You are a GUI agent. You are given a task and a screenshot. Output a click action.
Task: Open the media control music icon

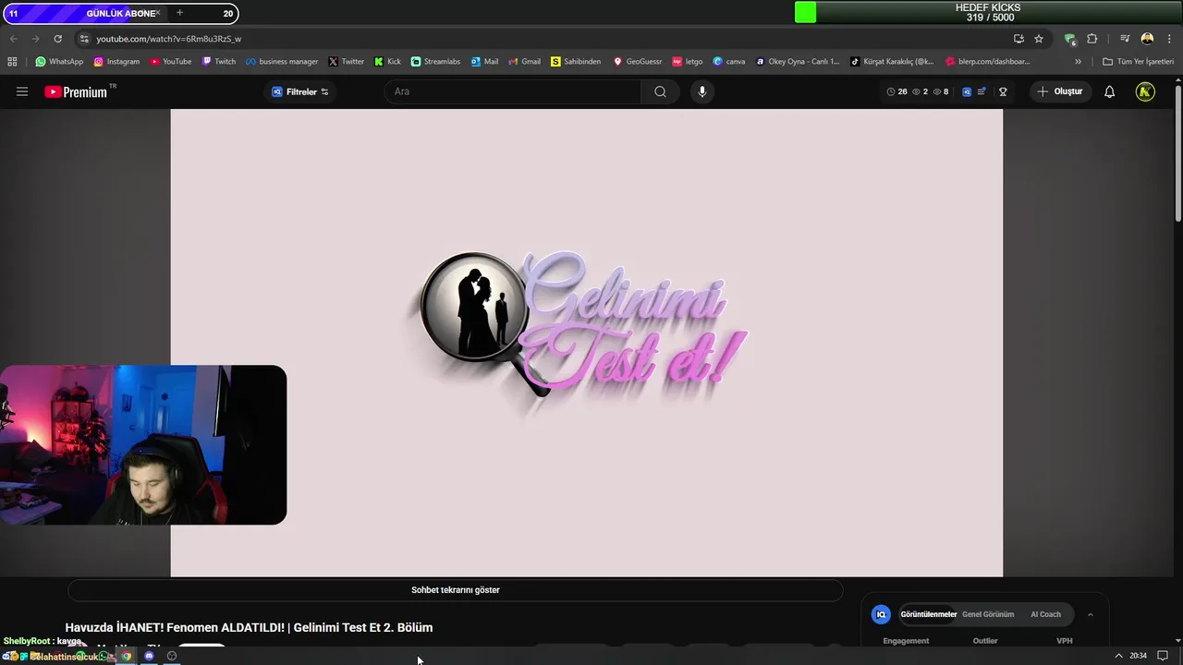click(x=1125, y=39)
